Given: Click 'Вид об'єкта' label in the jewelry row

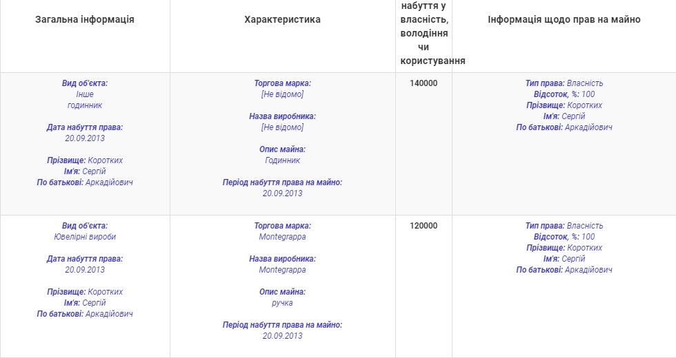Looking at the screenshot, I should [85, 226].
